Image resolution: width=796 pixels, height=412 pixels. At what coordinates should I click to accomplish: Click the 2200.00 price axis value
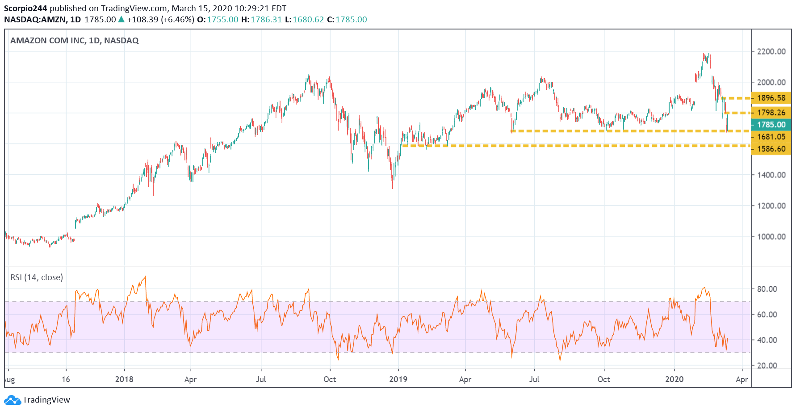(x=771, y=51)
